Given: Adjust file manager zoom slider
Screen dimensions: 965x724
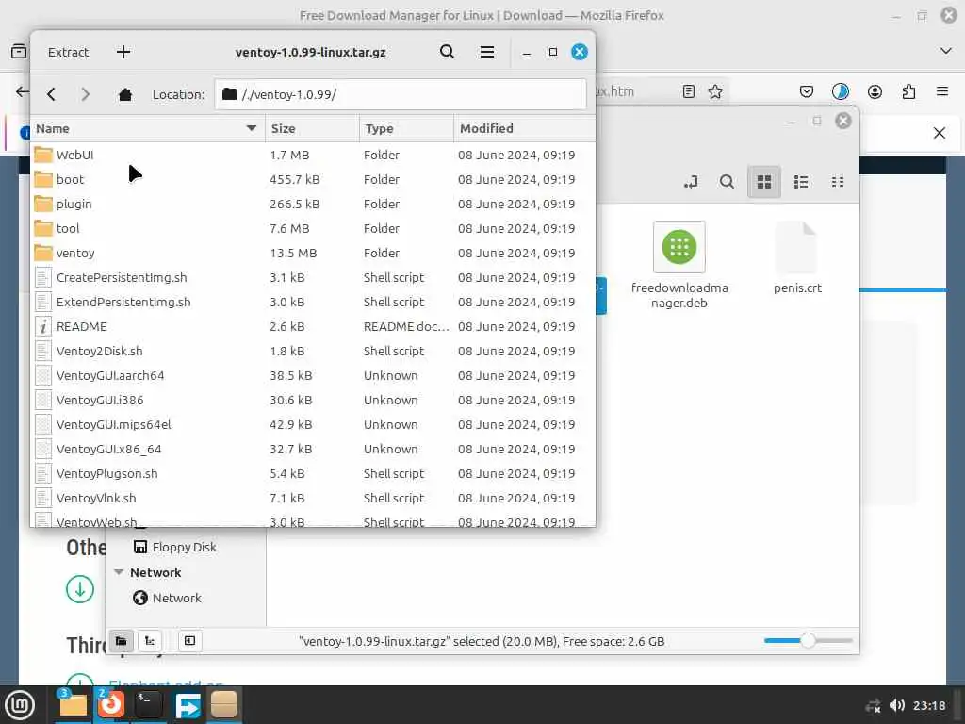Looking at the screenshot, I should [808, 641].
